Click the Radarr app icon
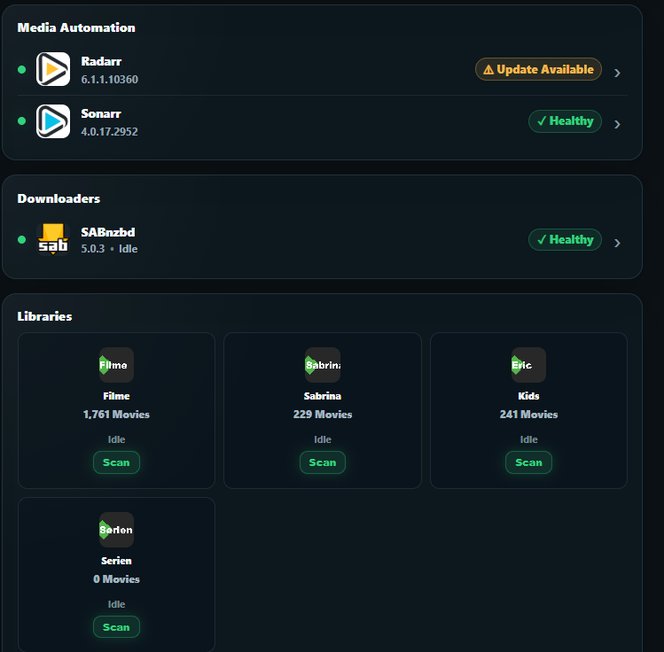 (53, 69)
